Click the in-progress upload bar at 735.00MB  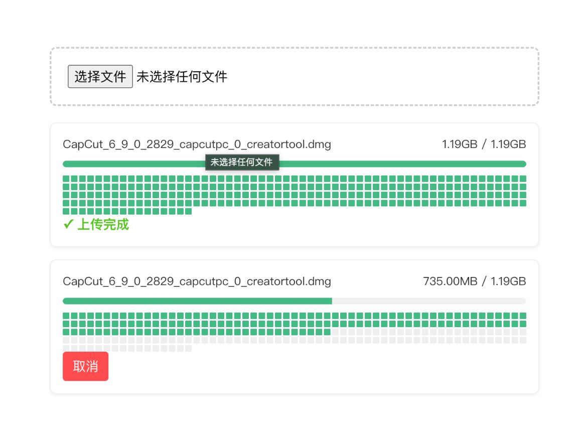click(294, 301)
